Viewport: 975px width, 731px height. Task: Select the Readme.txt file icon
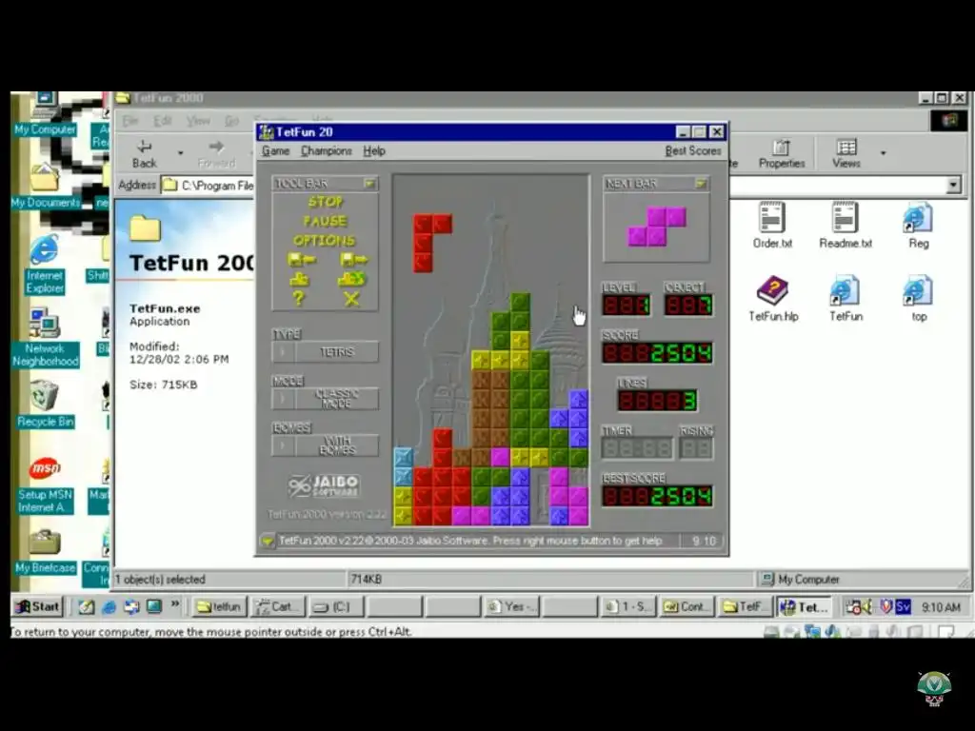coord(846,225)
